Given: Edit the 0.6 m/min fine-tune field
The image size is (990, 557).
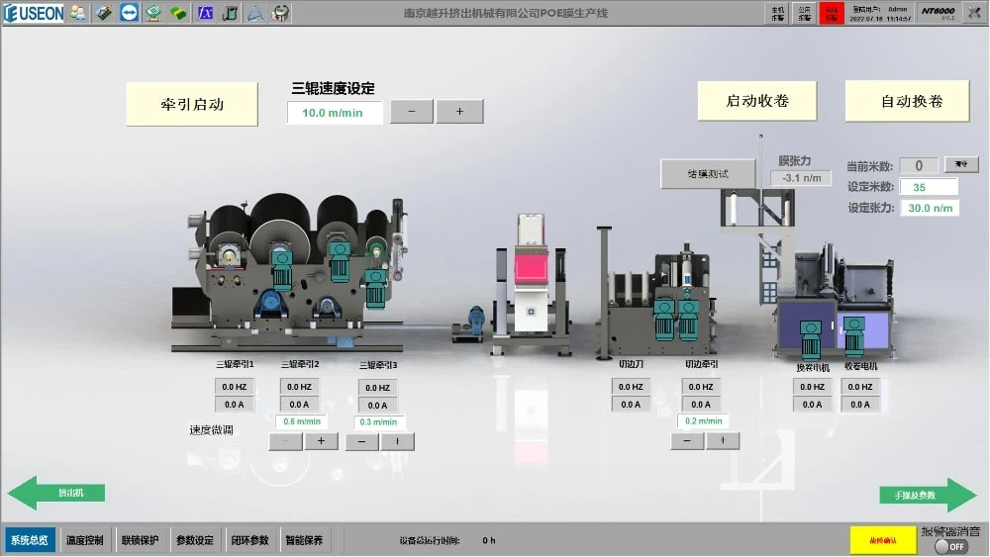Looking at the screenshot, I should coord(302,421).
